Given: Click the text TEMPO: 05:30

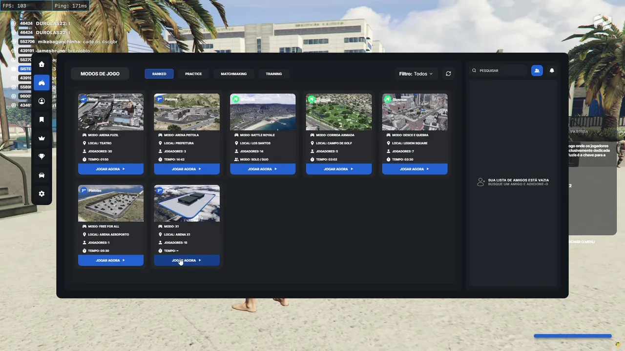Looking at the screenshot, I should tap(98, 251).
